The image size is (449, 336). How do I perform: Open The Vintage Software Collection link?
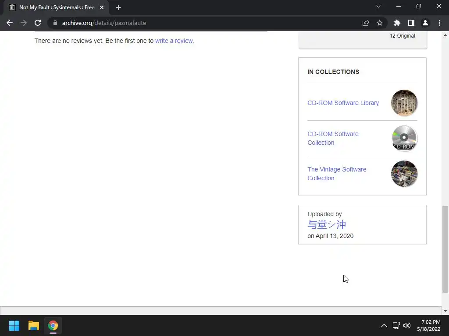337,174
